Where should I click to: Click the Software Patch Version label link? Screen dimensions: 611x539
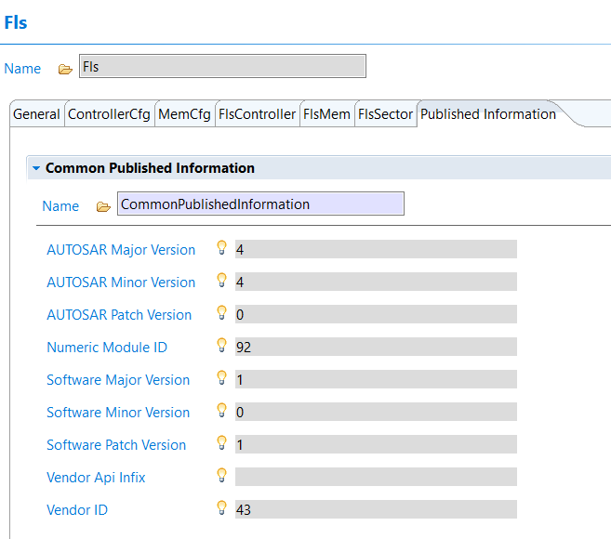116,445
